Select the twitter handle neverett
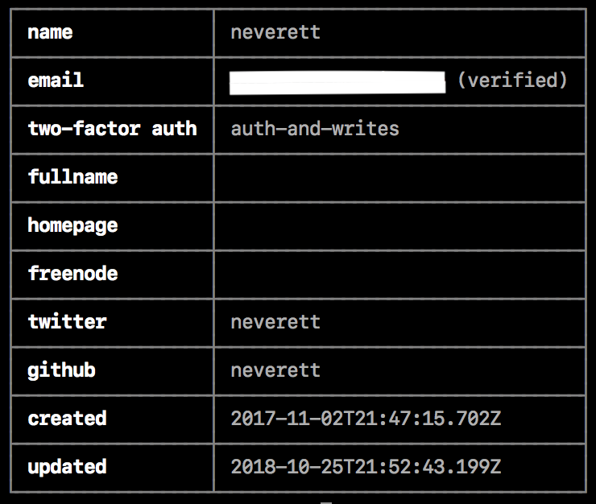Screen dimensions: 596x504 [x=275, y=322]
